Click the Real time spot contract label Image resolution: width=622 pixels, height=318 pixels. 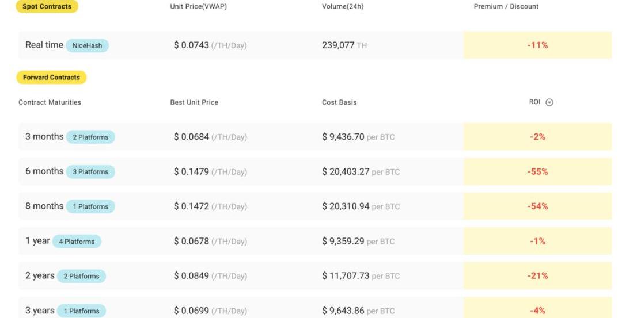(44, 45)
